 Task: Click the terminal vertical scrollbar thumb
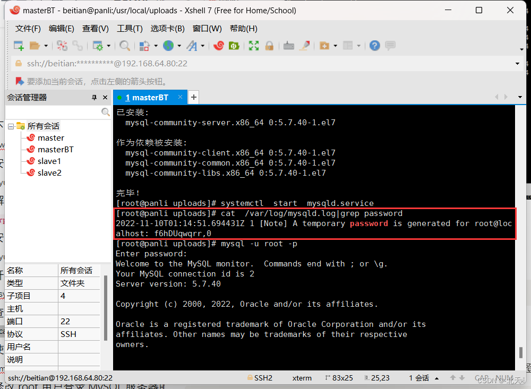pos(521,352)
